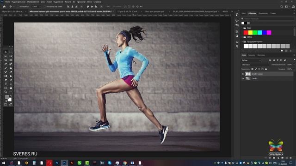
Task: Expand the CMYK swatch group
Action: (242, 37)
